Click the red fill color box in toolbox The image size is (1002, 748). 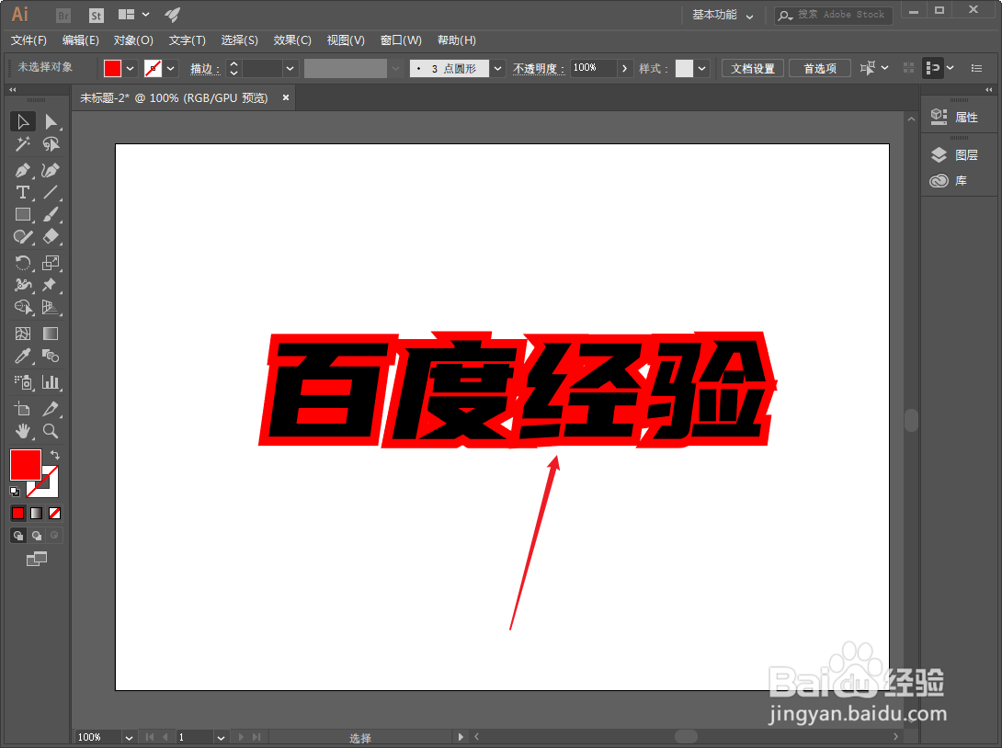tap(26, 464)
